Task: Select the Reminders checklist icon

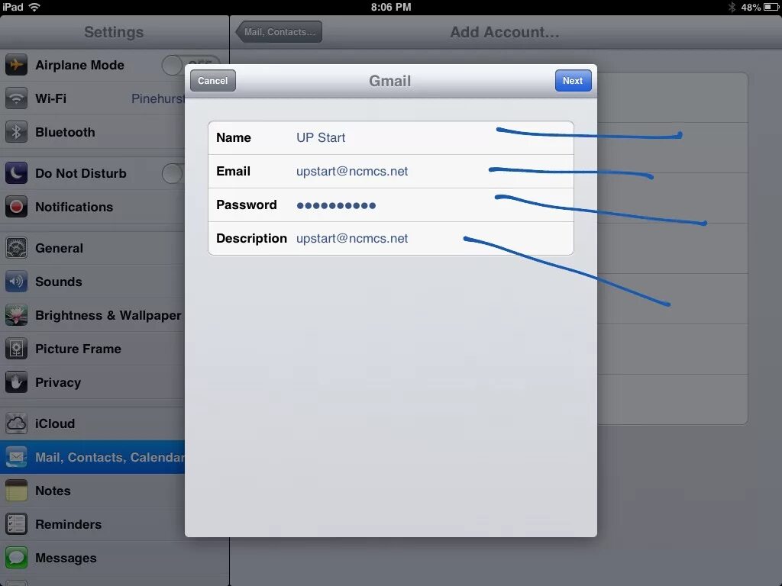Action: (x=16, y=524)
